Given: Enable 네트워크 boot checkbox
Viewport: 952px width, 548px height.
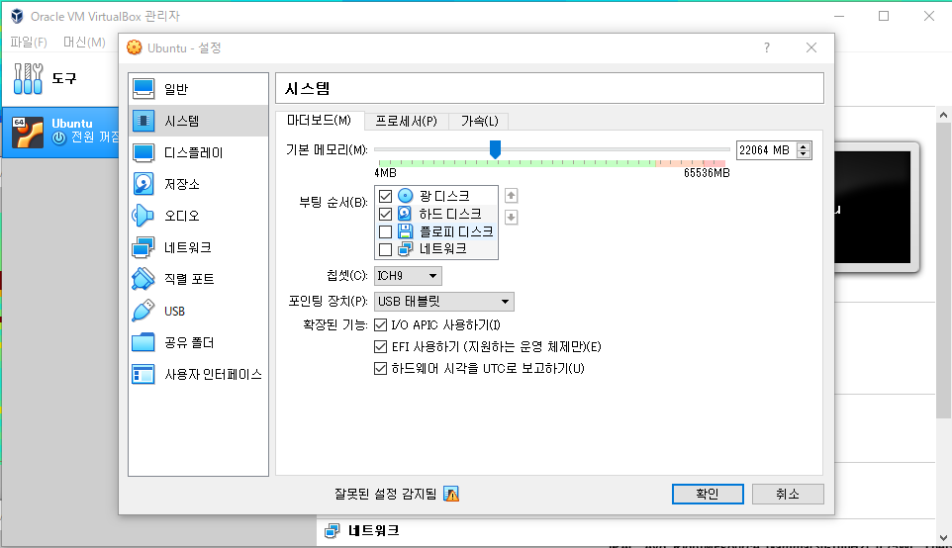Looking at the screenshot, I should (385, 249).
